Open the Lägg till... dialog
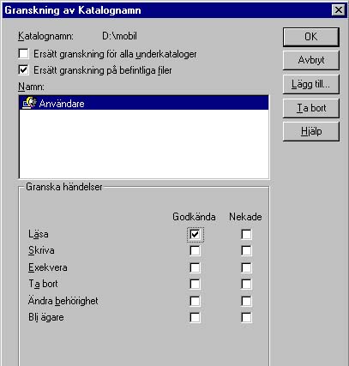 pos(311,84)
